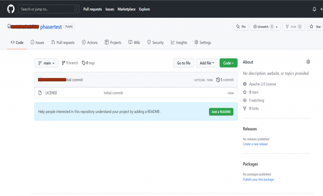This screenshot has width=323, height=196.
Task: Open Pull requests in the top navigation bar
Action: point(92,9)
